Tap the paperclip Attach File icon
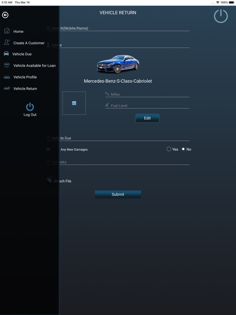 coord(50,180)
